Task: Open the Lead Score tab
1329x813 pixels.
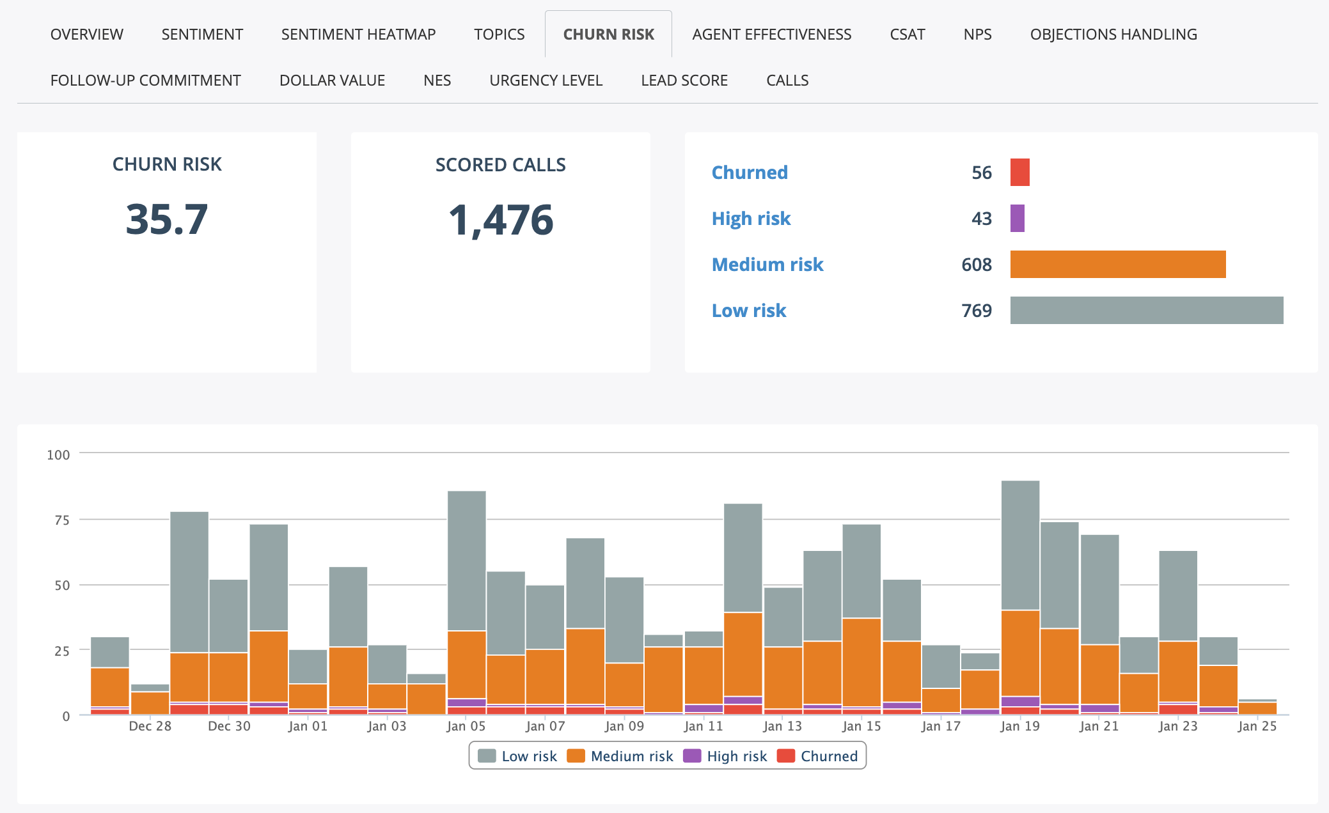Action: [684, 81]
